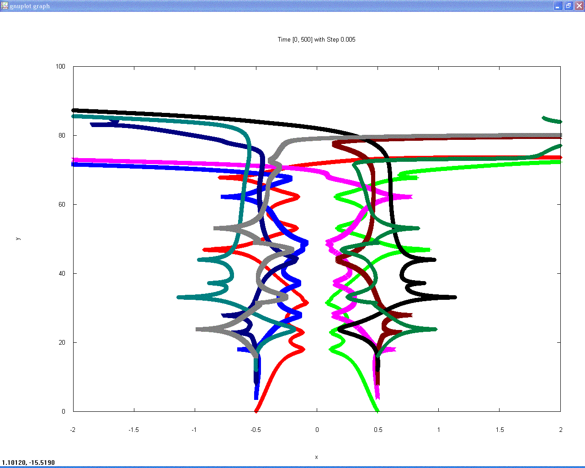
Task: Minimize the gnuplot graph window
Action: (558, 6)
